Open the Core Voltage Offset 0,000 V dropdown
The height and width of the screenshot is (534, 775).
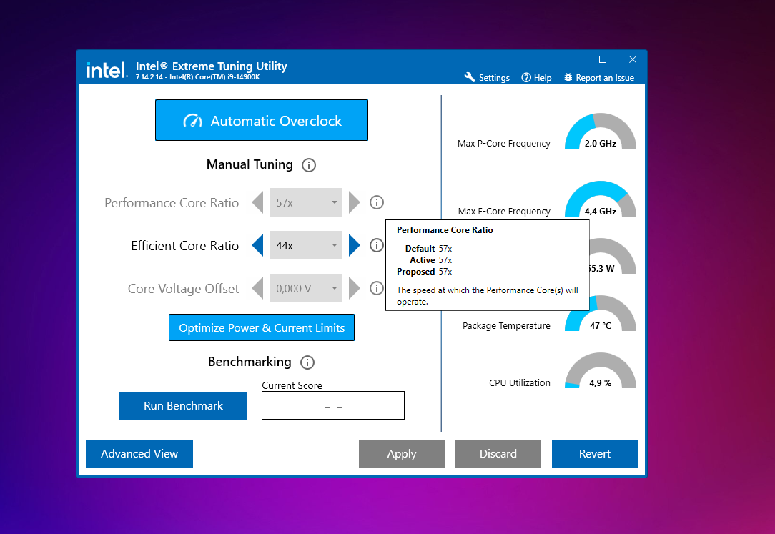(x=306, y=289)
